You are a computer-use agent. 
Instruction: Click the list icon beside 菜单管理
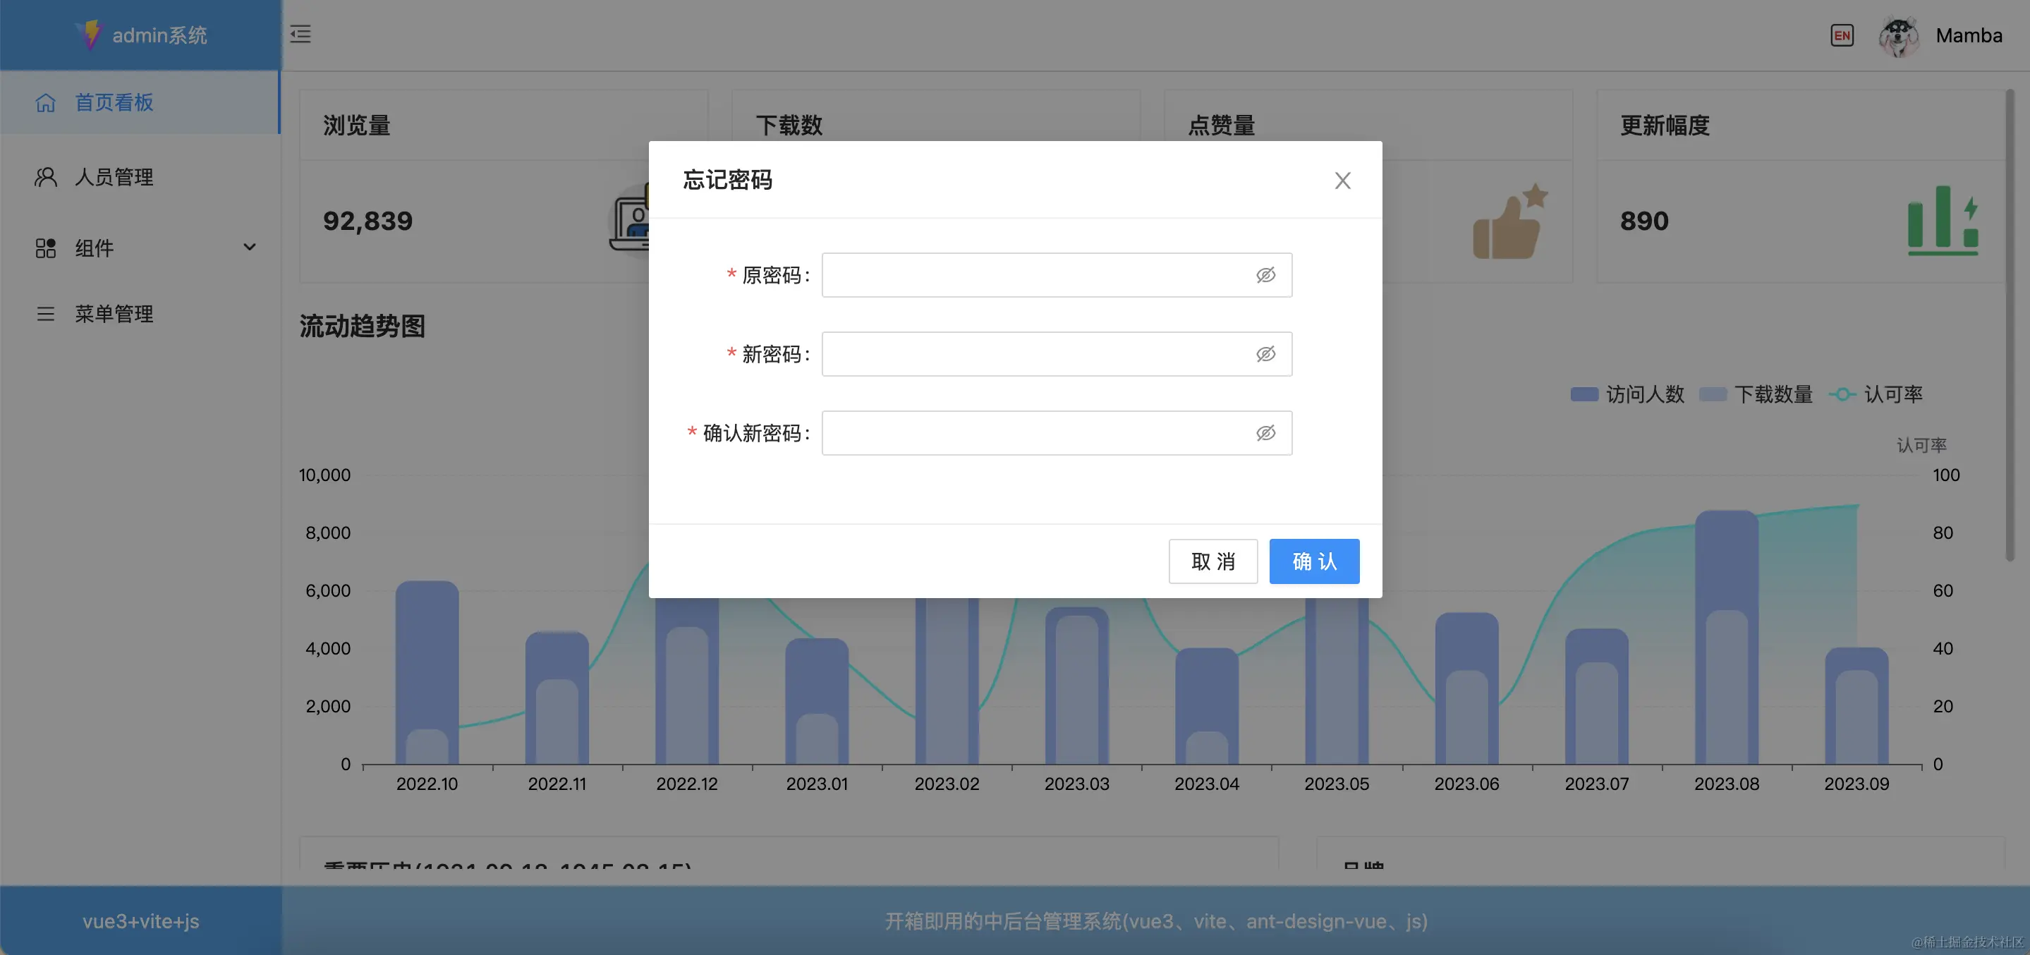pos(46,314)
